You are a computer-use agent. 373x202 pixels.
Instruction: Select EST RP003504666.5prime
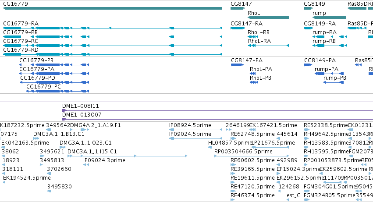pyautogui.click(x=252, y=156)
